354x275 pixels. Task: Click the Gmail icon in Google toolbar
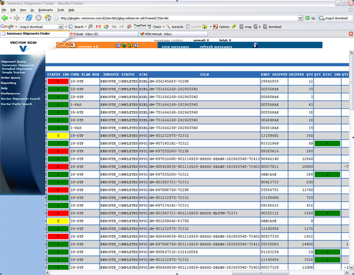tap(98, 27)
